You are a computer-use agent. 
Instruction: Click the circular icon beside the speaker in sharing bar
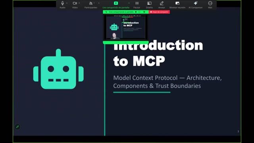coord(139,12)
